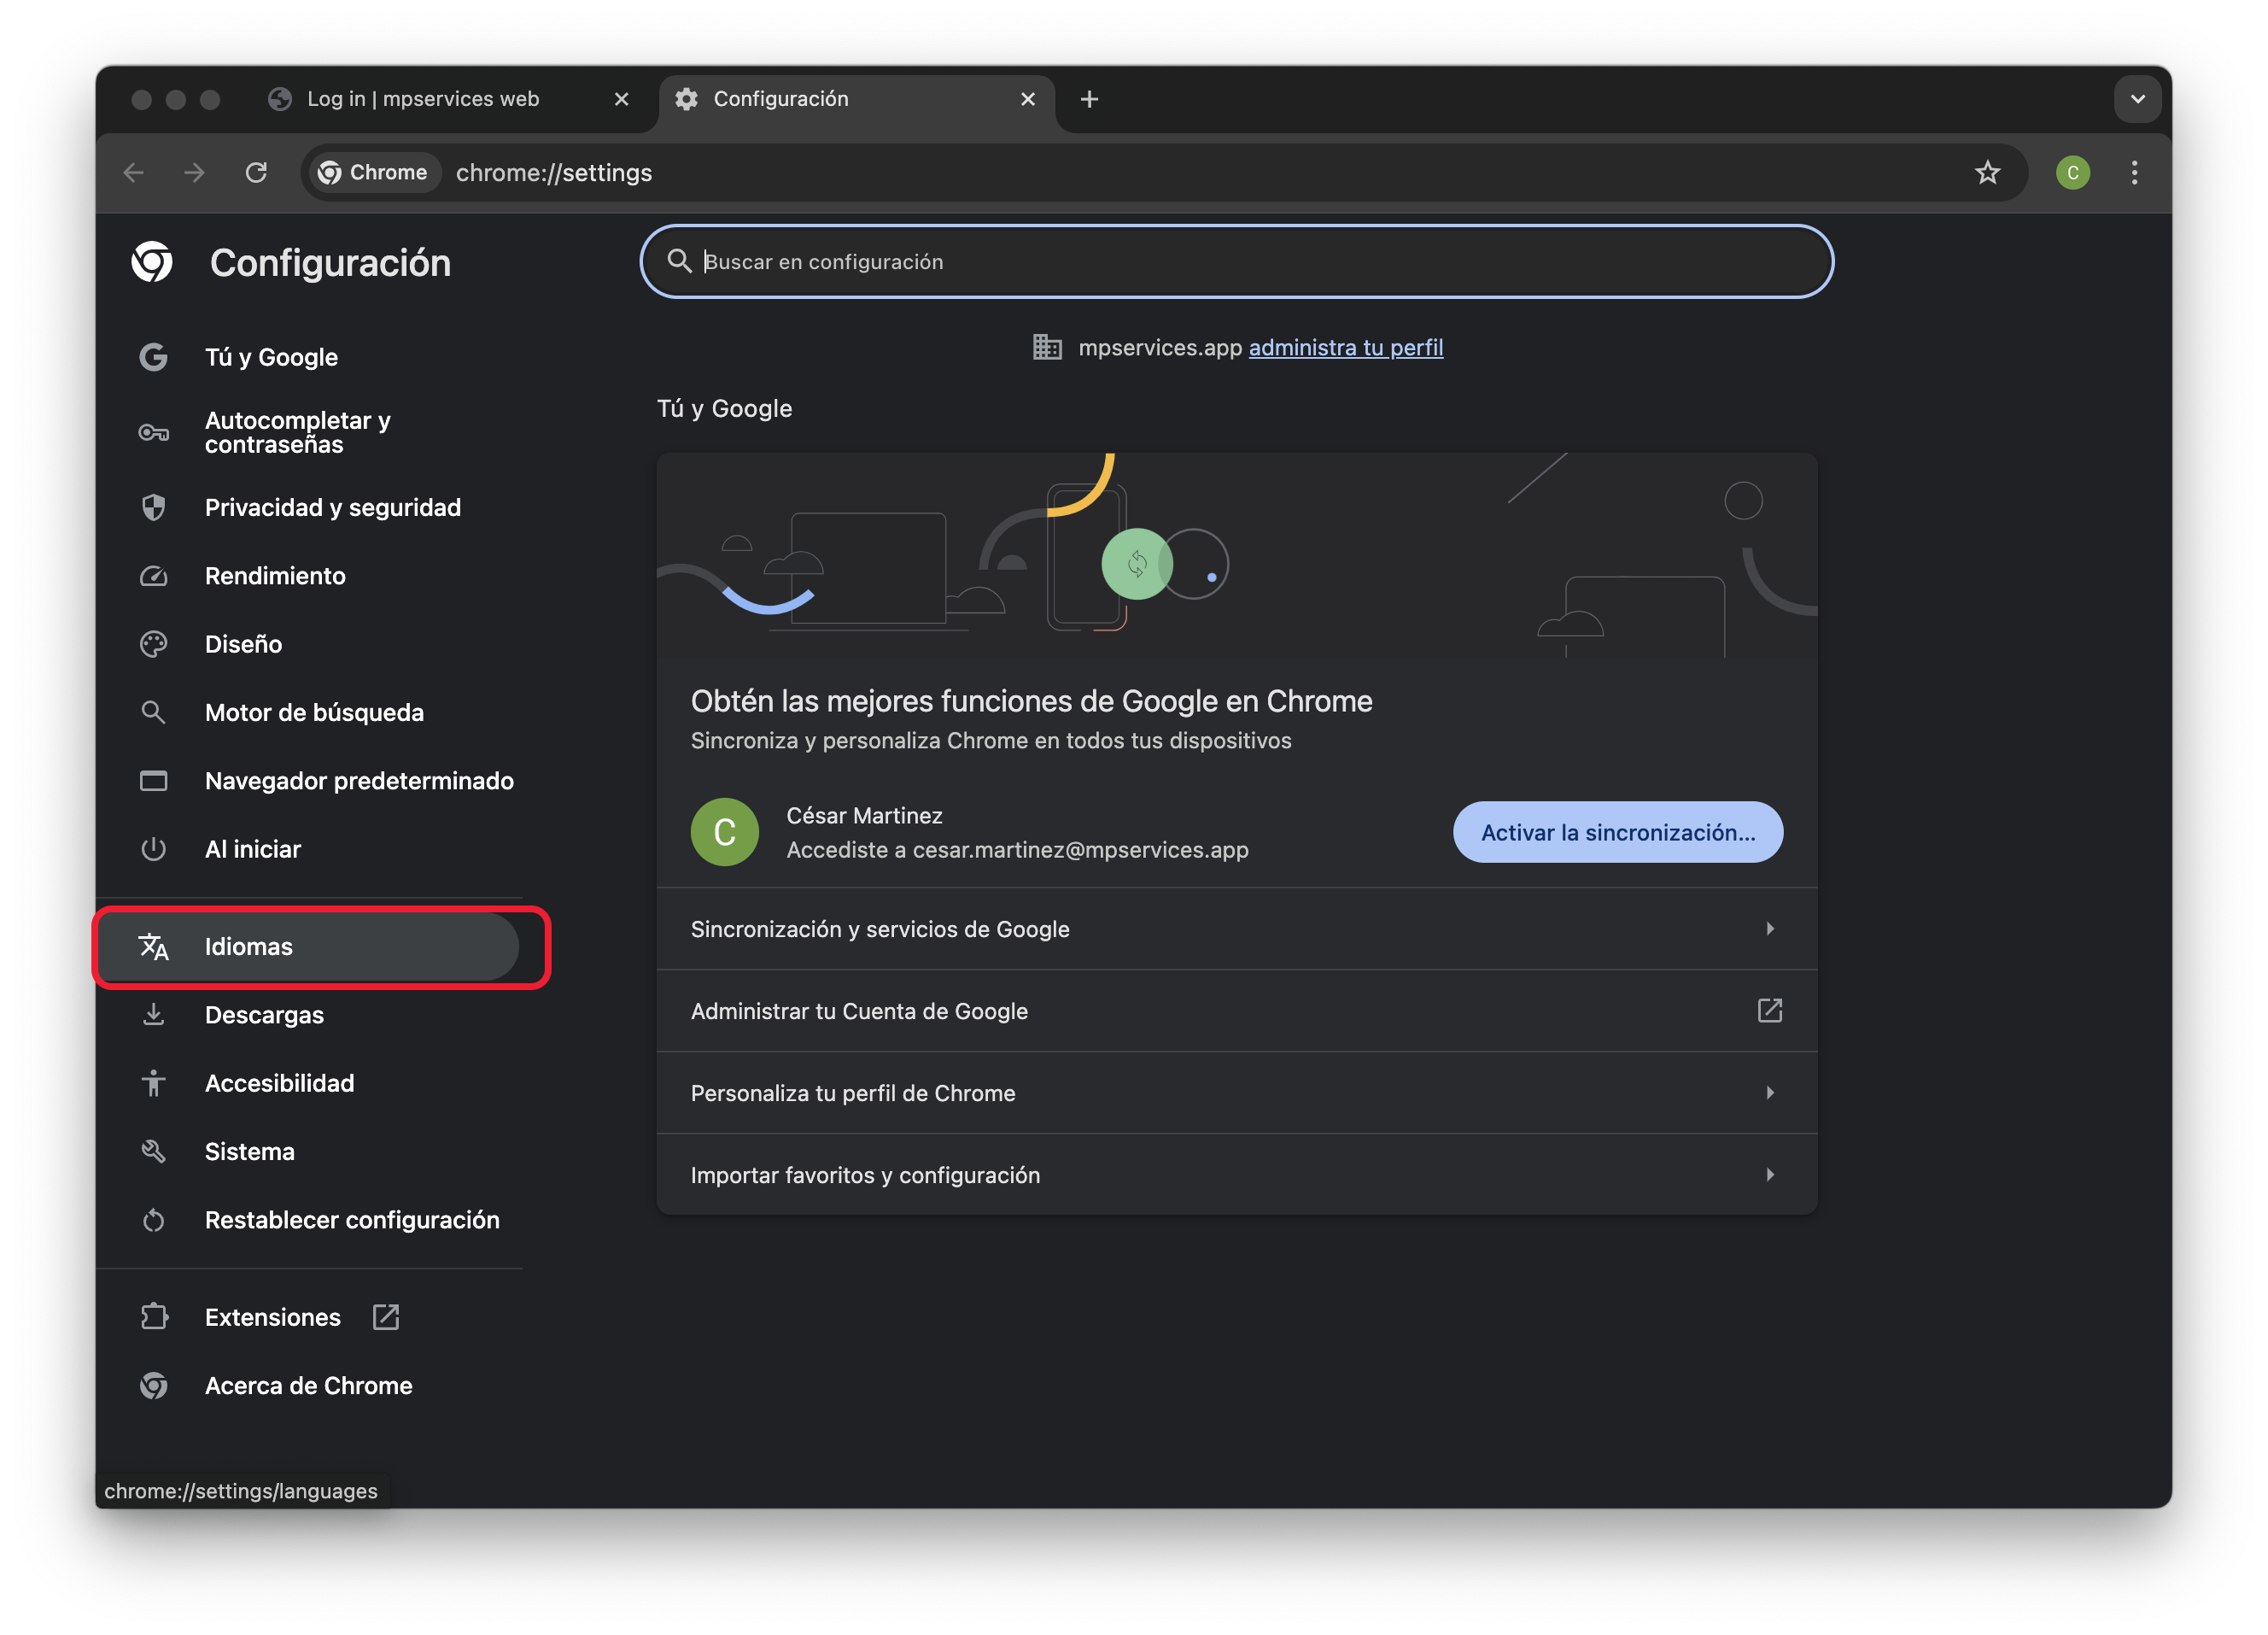
Task: Open Privacidad y seguridad settings section
Action: (x=332, y=507)
